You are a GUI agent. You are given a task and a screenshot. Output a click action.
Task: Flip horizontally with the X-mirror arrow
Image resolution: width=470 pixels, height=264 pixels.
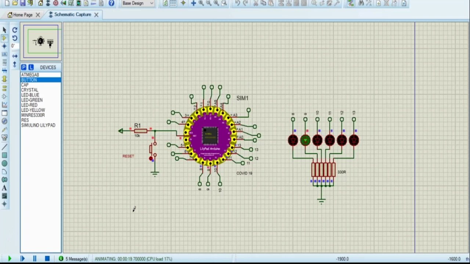15,56
